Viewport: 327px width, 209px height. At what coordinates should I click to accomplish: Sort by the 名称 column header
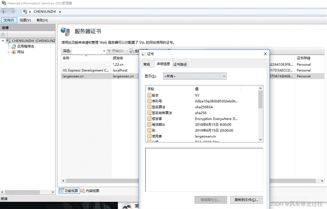[86, 58]
